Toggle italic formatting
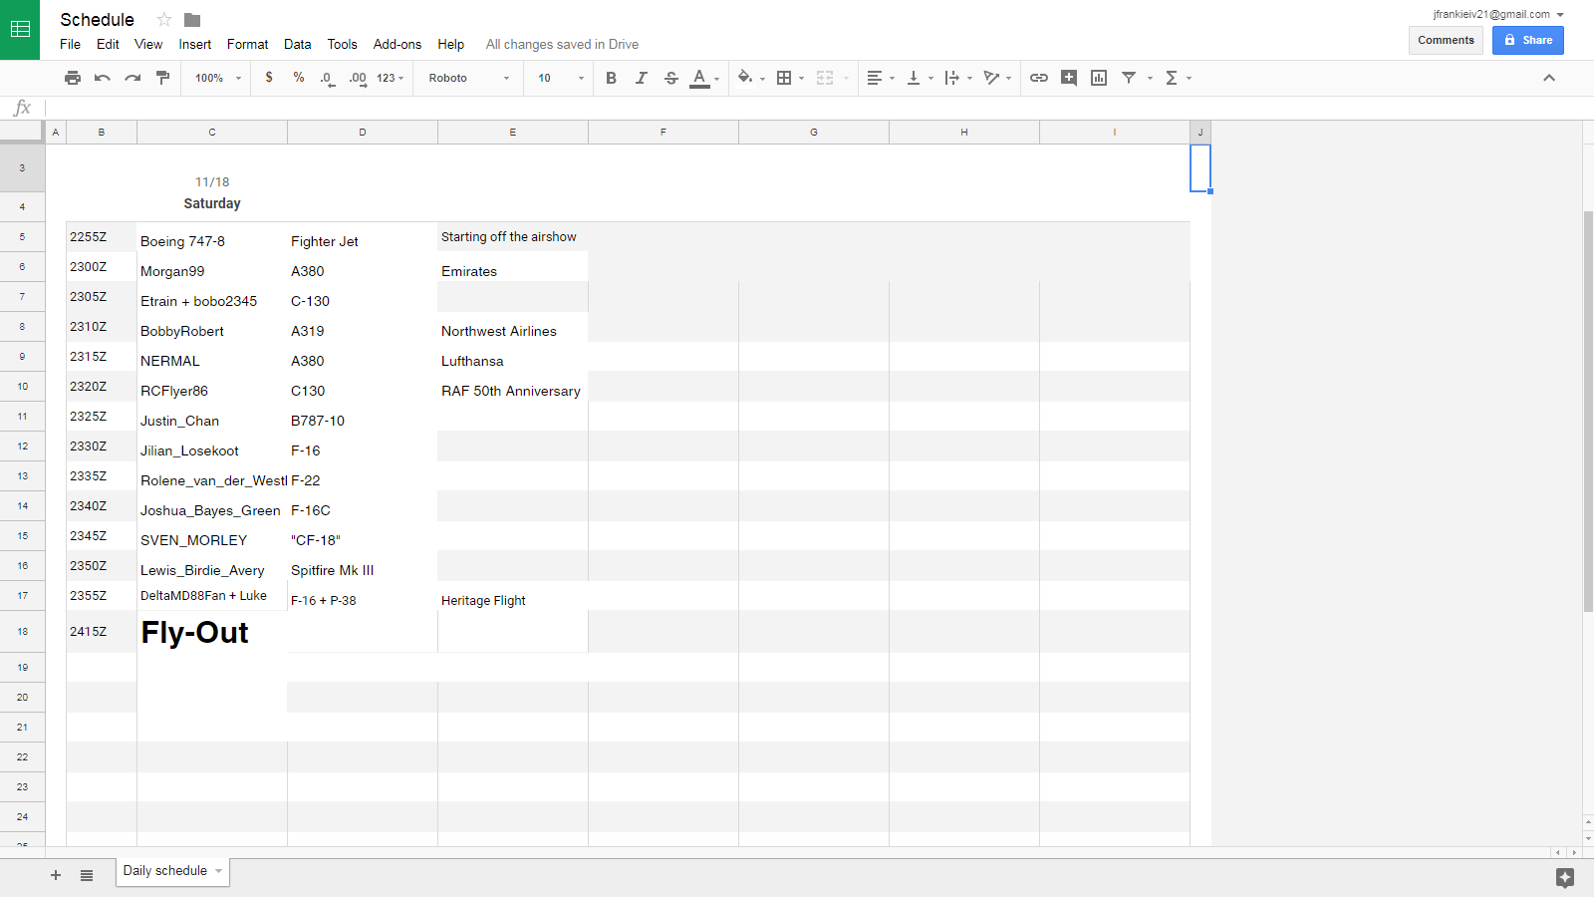The width and height of the screenshot is (1594, 897). click(x=642, y=78)
